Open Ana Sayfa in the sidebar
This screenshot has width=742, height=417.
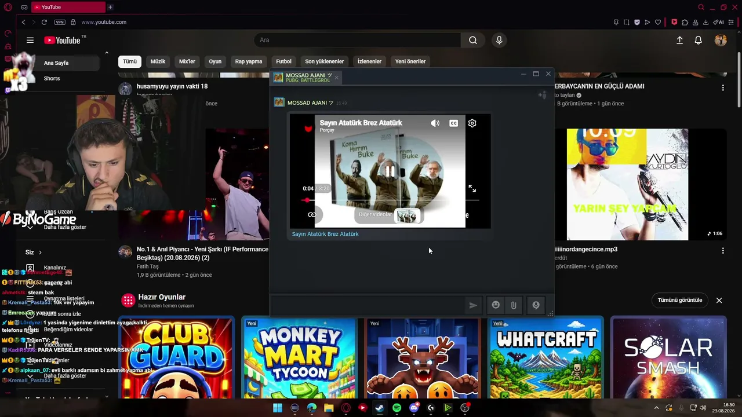tap(56, 63)
